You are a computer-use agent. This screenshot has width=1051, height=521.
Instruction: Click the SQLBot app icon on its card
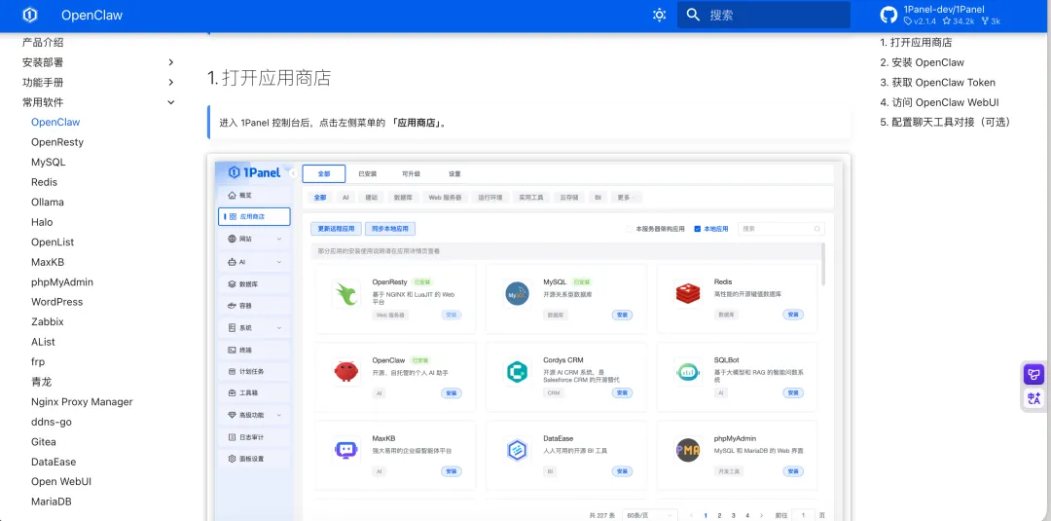pyautogui.click(x=688, y=372)
